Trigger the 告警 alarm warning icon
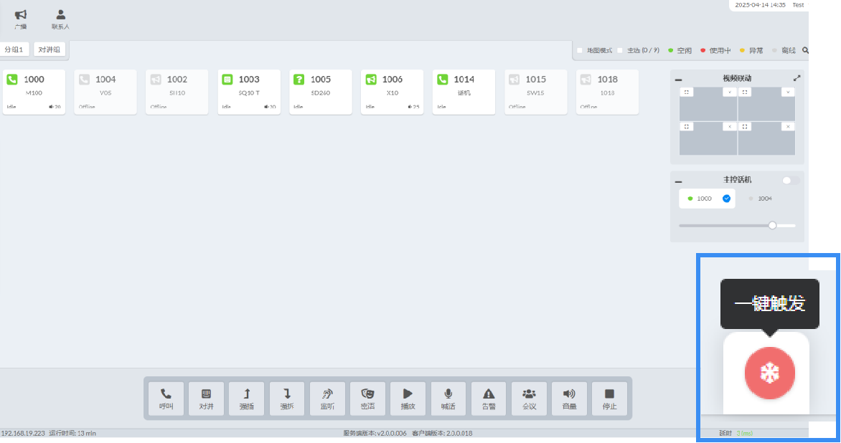The height and width of the screenshot is (443, 841). pyautogui.click(x=489, y=399)
